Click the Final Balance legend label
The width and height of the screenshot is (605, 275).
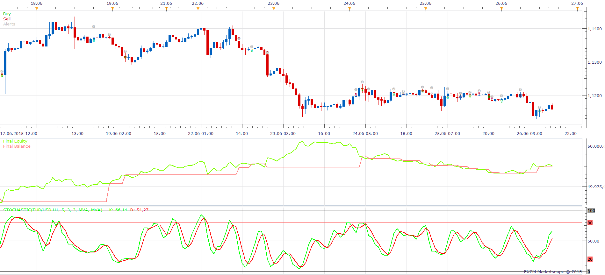(x=17, y=146)
